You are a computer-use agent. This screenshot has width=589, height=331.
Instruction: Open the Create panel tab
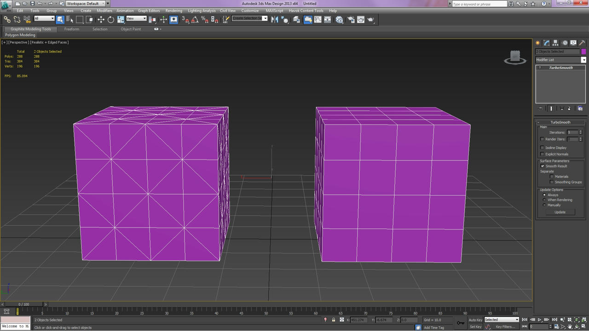(x=537, y=43)
